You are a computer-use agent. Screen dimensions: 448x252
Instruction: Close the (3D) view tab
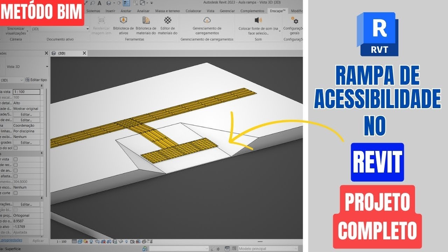click(84, 53)
